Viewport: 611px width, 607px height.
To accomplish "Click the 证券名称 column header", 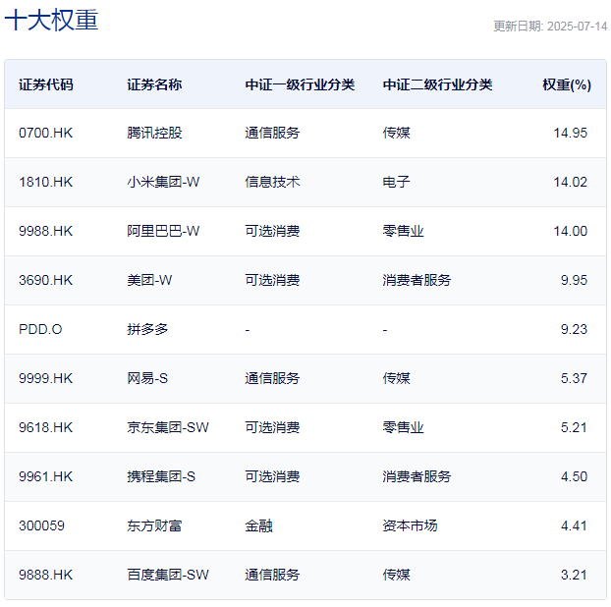I will click(154, 84).
